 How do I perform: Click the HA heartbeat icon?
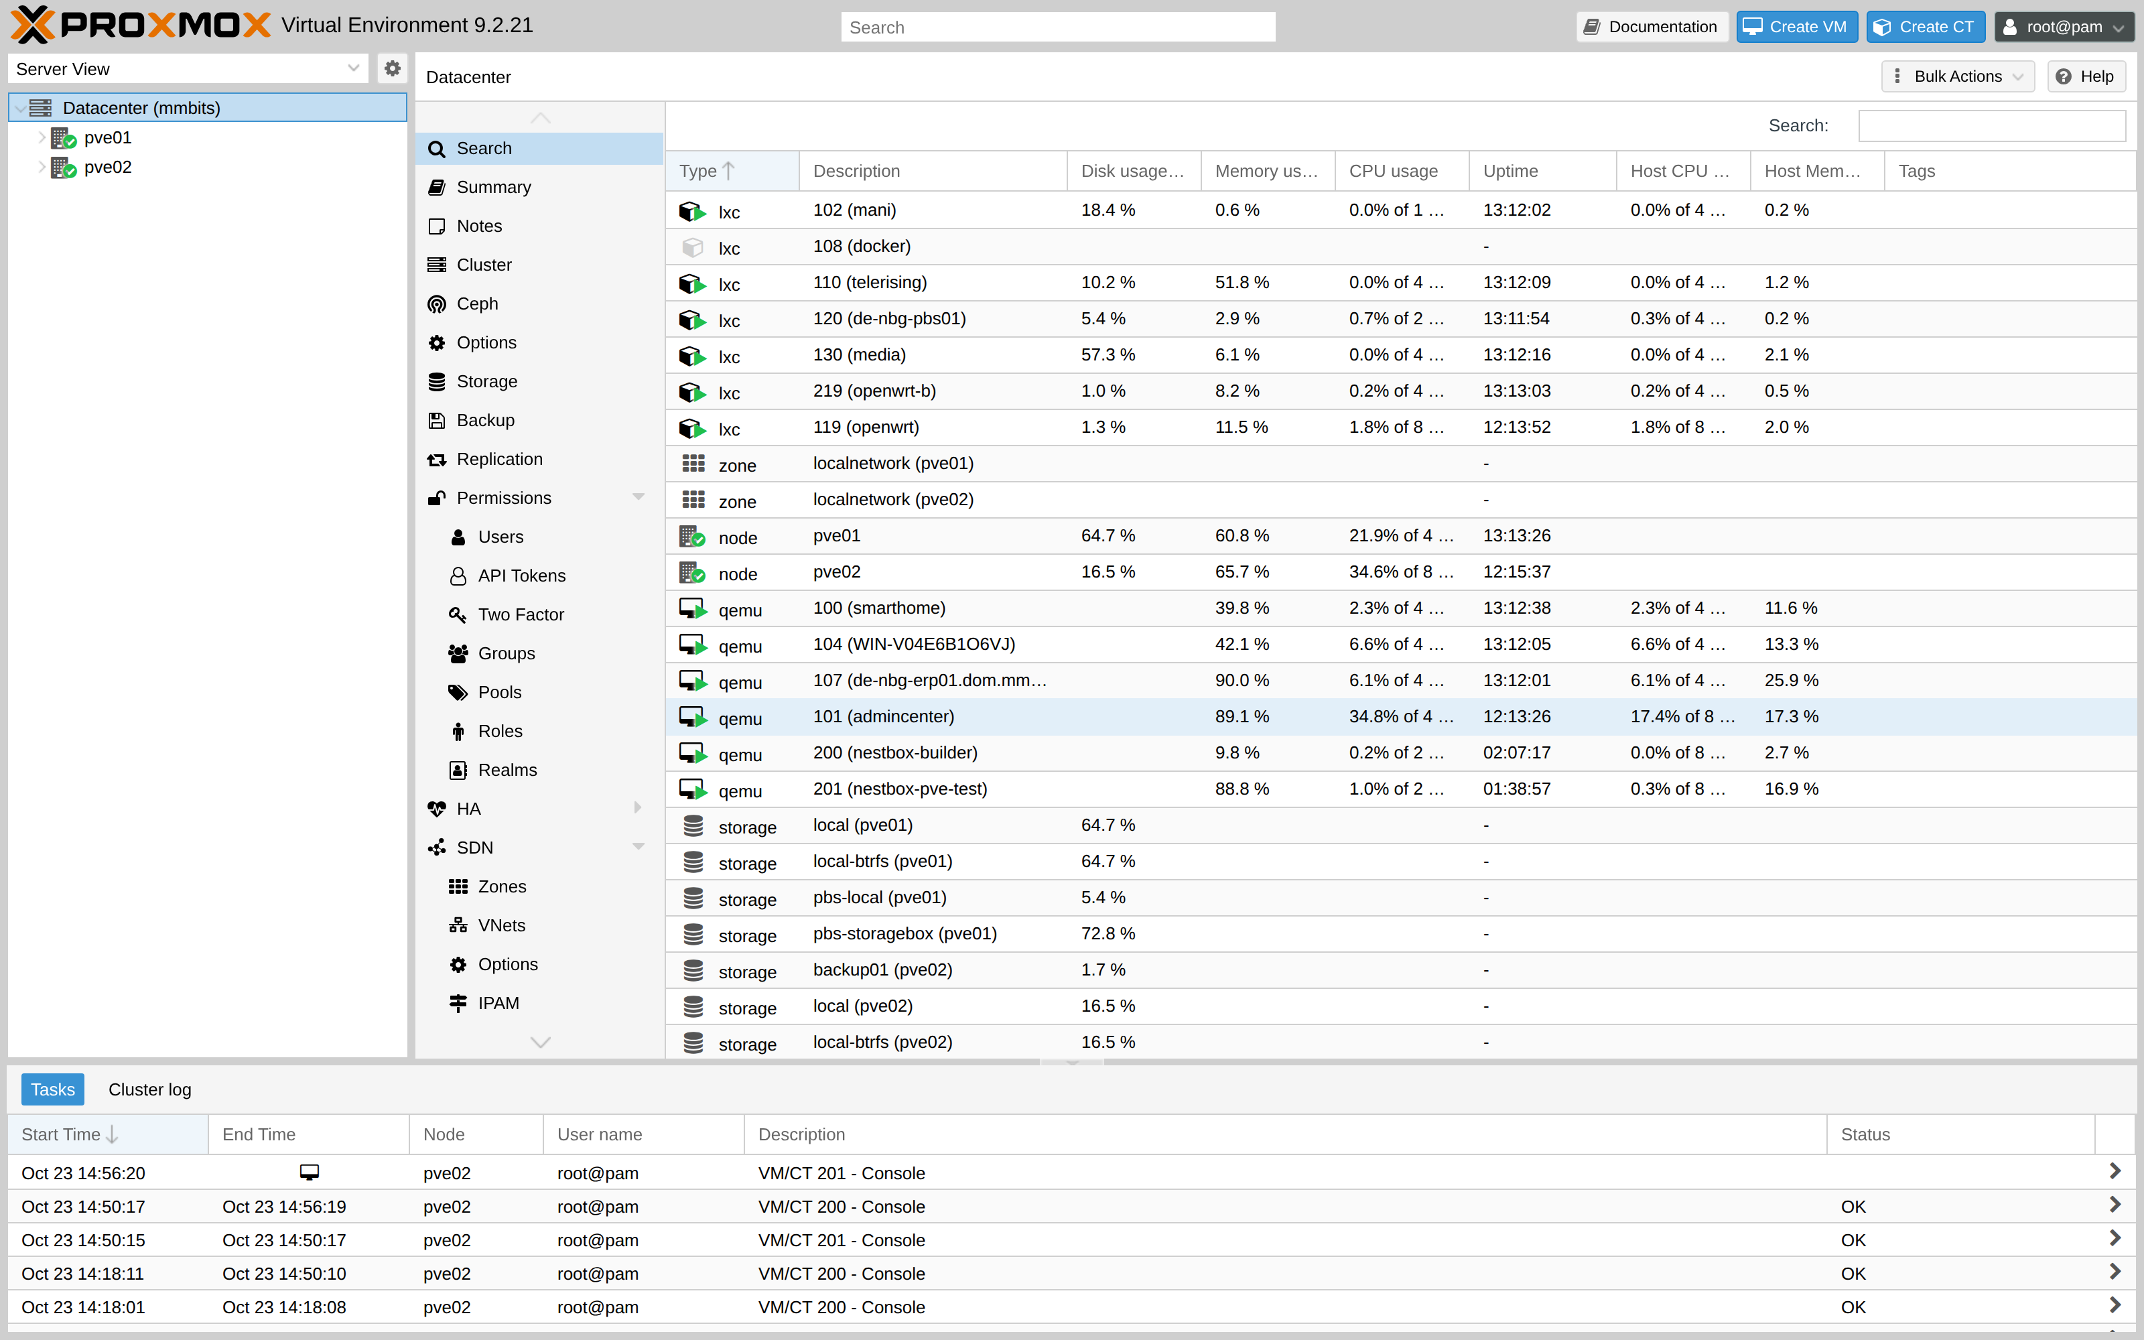coord(437,809)
